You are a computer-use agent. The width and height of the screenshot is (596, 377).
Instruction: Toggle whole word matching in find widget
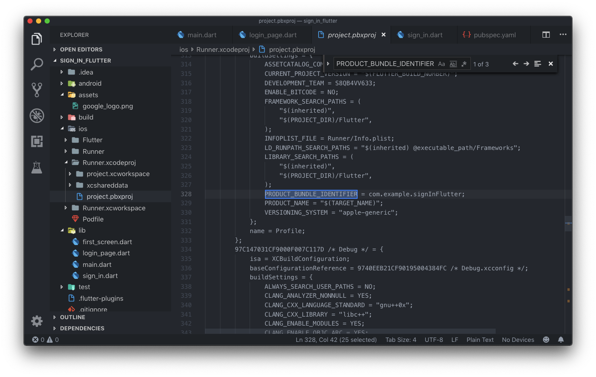[453, 63]
